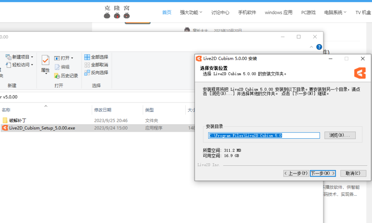
Task: Click the 克隆窝 site logo
Action: pyautogui.click(x=117, y=12)
